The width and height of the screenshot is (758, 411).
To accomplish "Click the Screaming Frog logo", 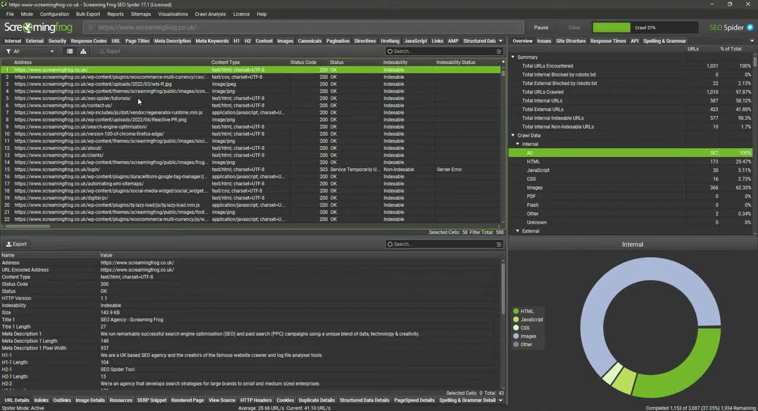I will point(38,27).
